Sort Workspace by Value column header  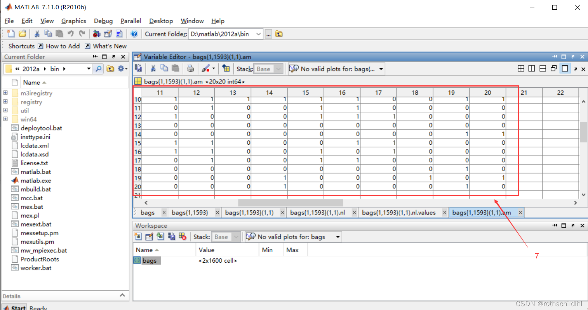click(227, 250)
